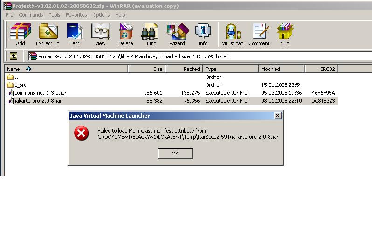Open the Options menu
The image size is (372, 239).
coord(101,15)
